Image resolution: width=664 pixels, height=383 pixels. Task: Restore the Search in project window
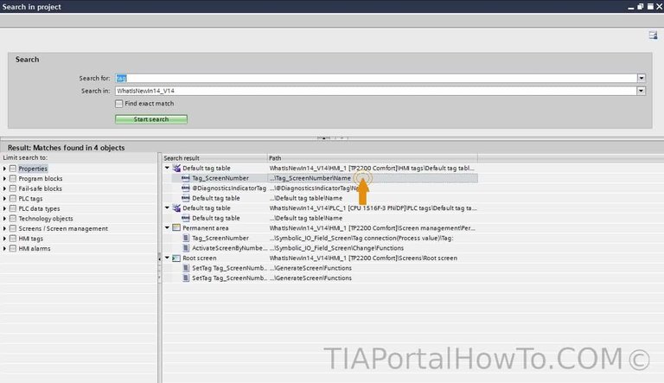point(641,7)
